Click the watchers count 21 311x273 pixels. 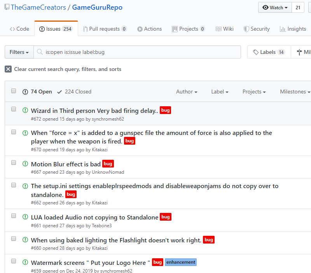tap(298, 7)
